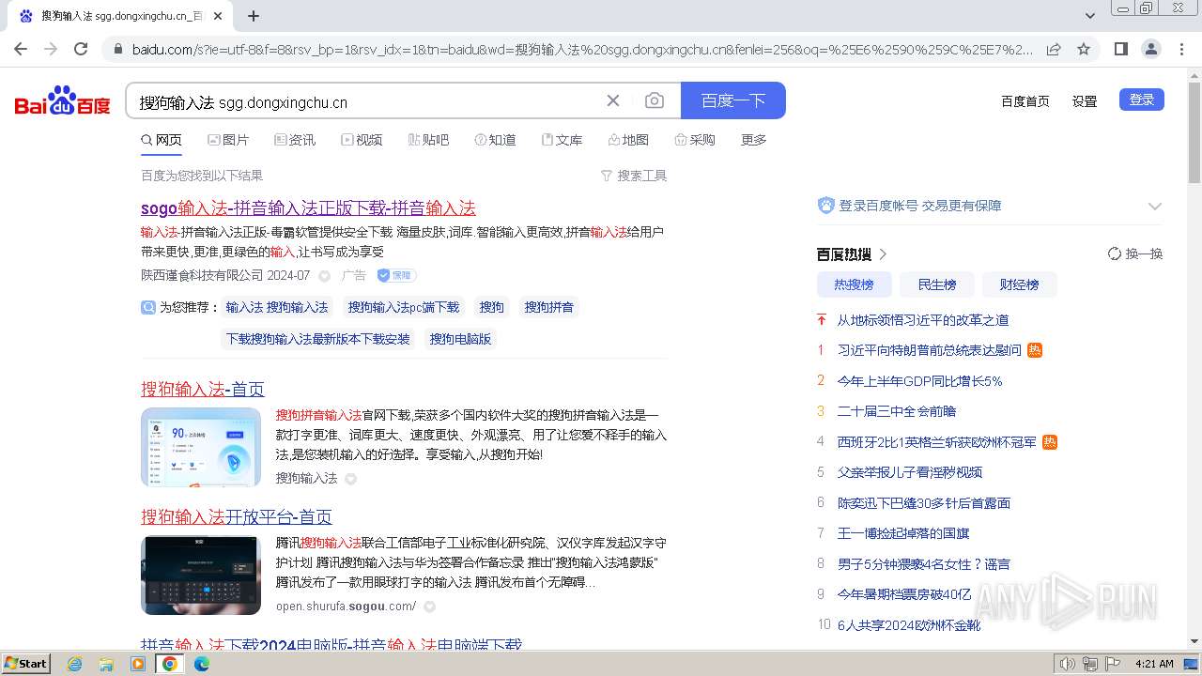This screenshot has width=1202, height=676.
Task: Click the Baidu logo
Action: (x=62, y=101)
